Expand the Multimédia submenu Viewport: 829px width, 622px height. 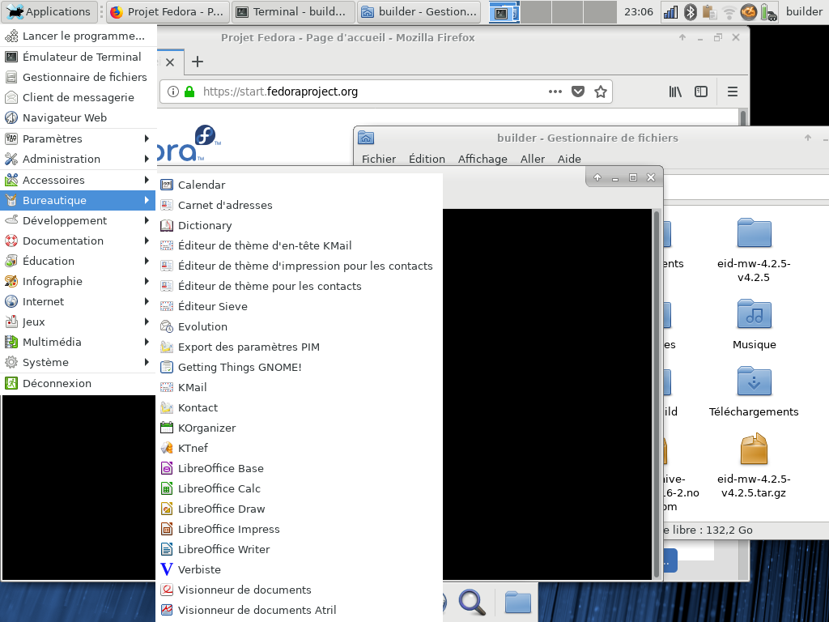pos(79,343)
